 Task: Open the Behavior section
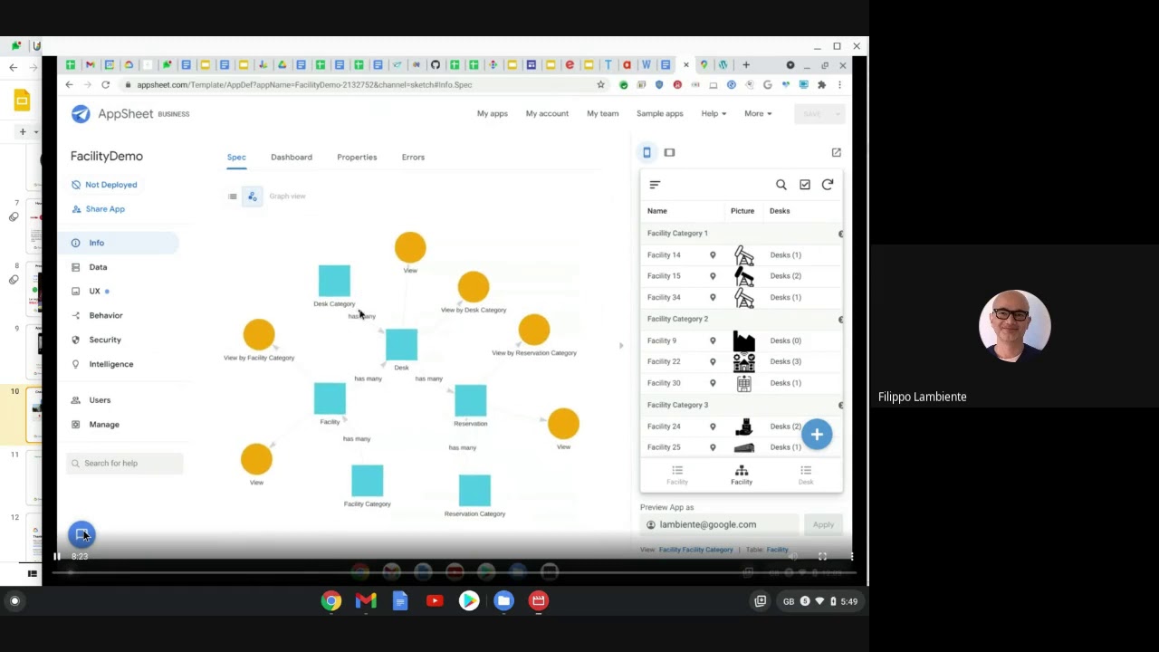(106, 315)
